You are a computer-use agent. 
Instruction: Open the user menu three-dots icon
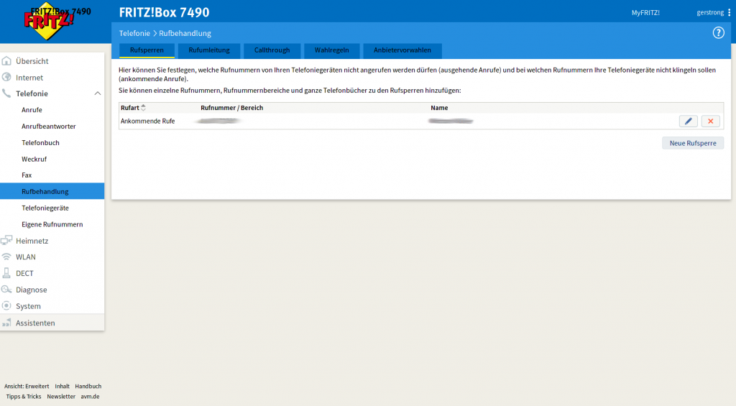pos(729,13)
